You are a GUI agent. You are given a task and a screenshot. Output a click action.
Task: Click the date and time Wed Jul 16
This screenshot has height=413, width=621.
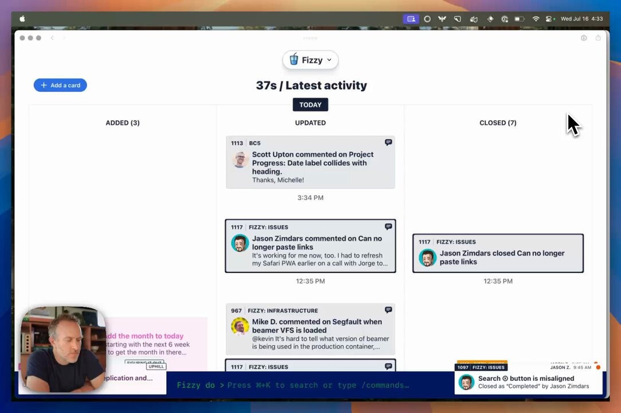[x=582, y=19]
